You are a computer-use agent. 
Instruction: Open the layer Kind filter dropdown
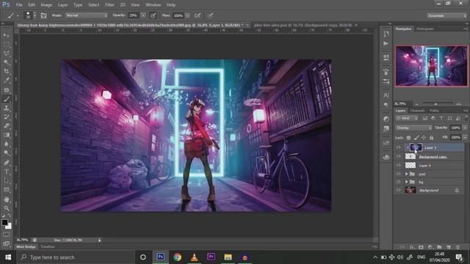[407, 118]
